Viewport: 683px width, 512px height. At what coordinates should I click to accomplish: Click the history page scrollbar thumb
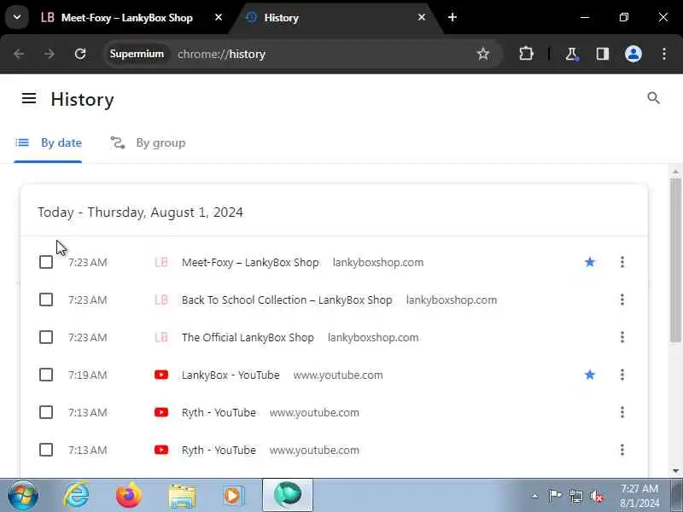click(x=675, y=260)
